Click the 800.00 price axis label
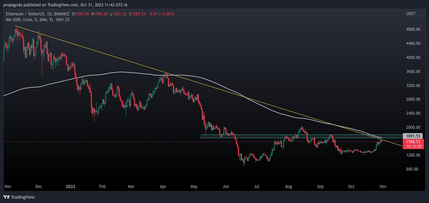 413,169
